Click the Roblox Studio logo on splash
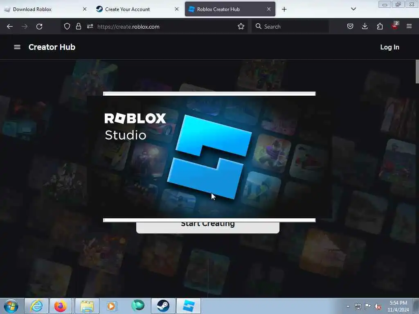 click(x=209, y=157)
